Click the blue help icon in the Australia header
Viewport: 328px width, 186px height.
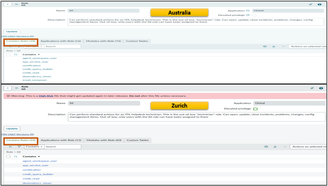pos(320,4)
